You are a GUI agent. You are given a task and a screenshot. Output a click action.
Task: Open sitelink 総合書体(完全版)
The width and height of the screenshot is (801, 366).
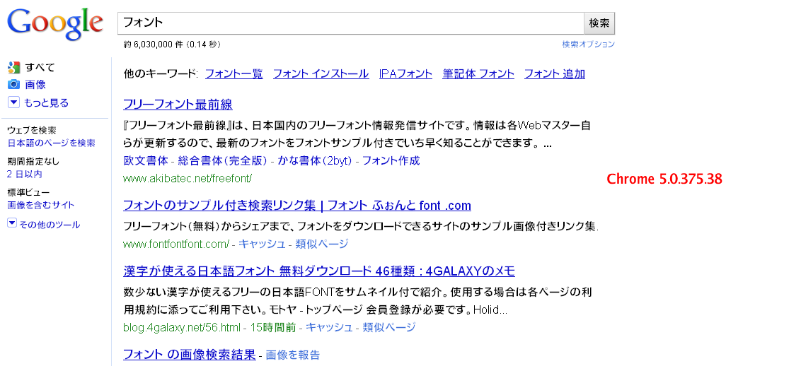point(223,160)
